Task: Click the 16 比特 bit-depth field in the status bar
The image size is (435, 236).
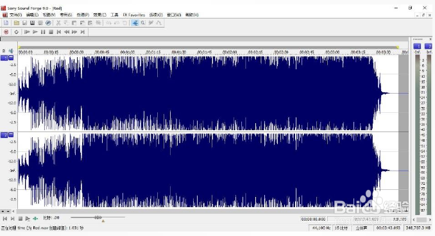Action: point(341,228)
